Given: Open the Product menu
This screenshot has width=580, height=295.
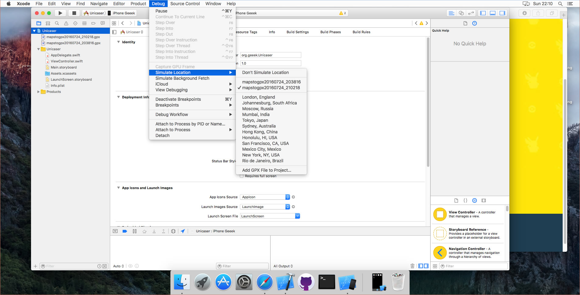Looking at the screenshot, I should (138, 4).
